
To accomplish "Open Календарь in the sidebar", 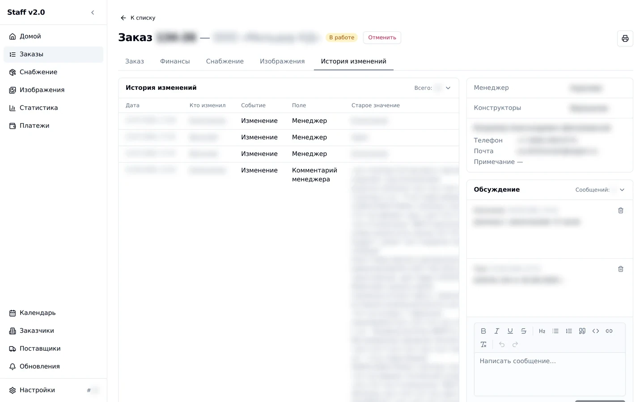I will 53,313.
